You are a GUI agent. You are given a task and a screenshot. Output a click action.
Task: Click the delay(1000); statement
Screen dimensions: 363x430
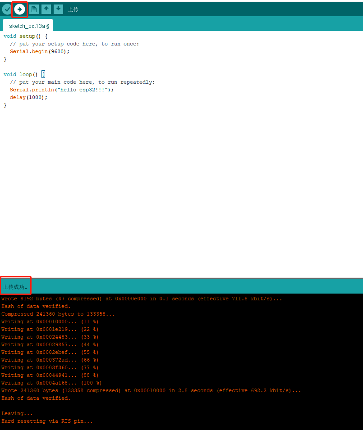click(28, 98)
